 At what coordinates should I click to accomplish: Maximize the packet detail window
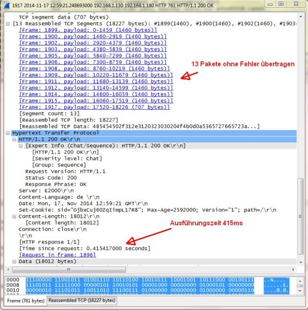click(x=281, y=4)
